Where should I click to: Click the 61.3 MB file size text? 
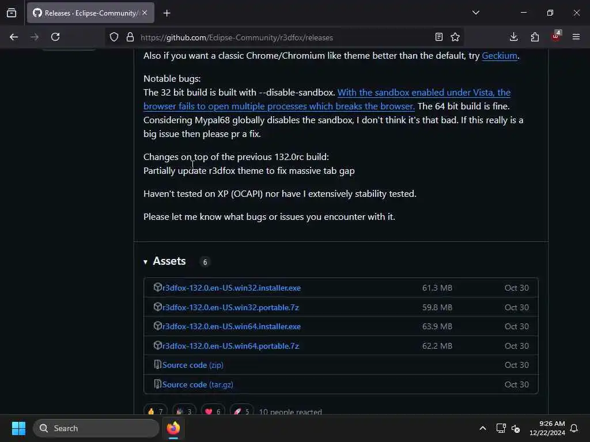coord(437,288)
